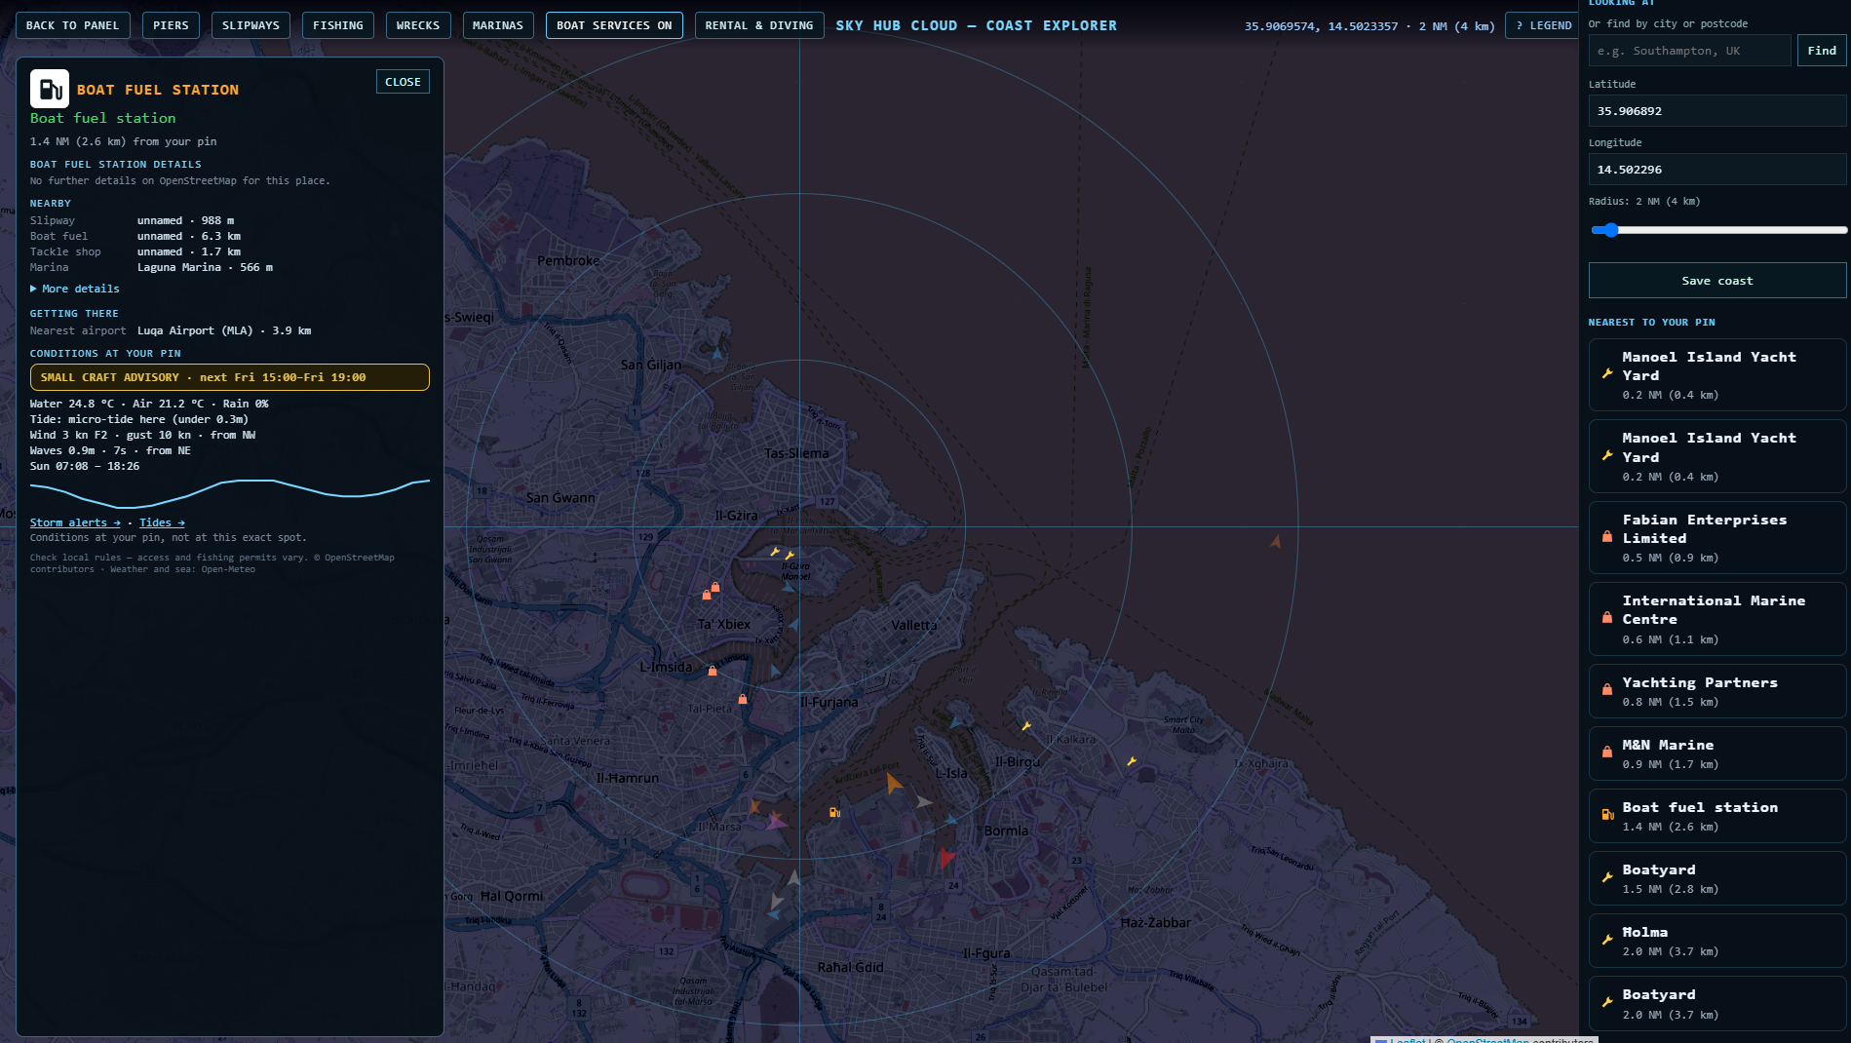
Task: Click the Small Craft Advisory banner
Action: (229, 377)
